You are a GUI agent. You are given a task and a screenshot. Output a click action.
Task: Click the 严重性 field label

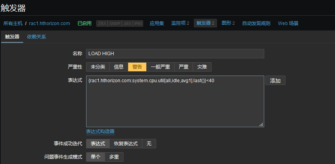[x=75, y=67]
